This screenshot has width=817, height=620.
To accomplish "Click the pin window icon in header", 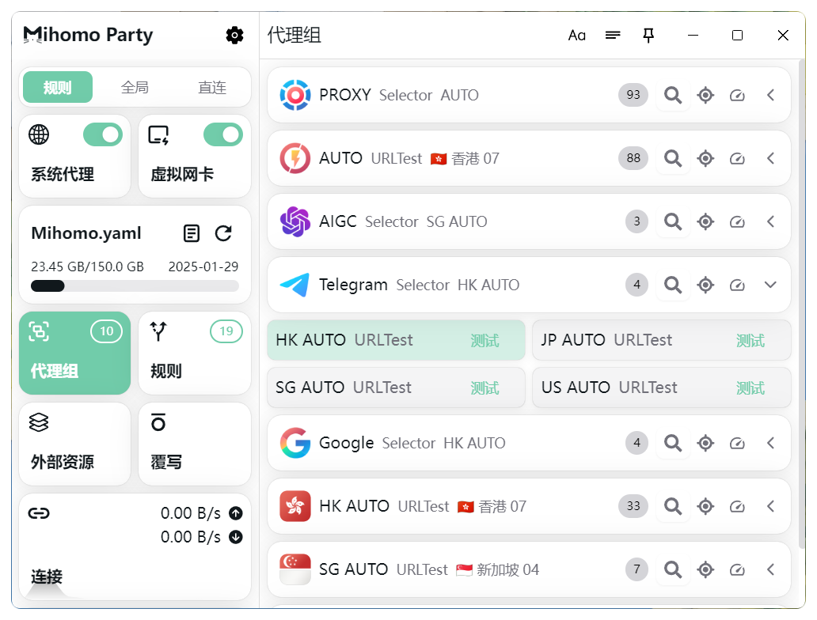I will pos(648,35).
